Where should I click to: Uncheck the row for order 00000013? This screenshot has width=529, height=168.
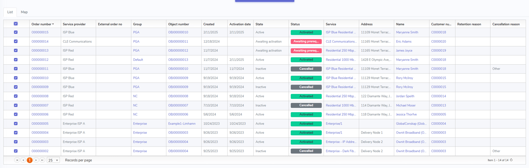(16, 50)
